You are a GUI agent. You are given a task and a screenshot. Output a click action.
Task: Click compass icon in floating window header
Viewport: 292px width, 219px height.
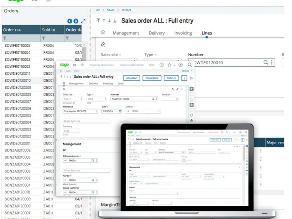pos(180,65)
